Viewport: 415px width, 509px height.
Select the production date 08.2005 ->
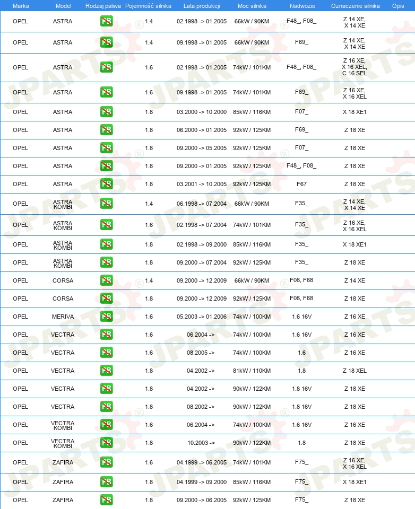201,353
